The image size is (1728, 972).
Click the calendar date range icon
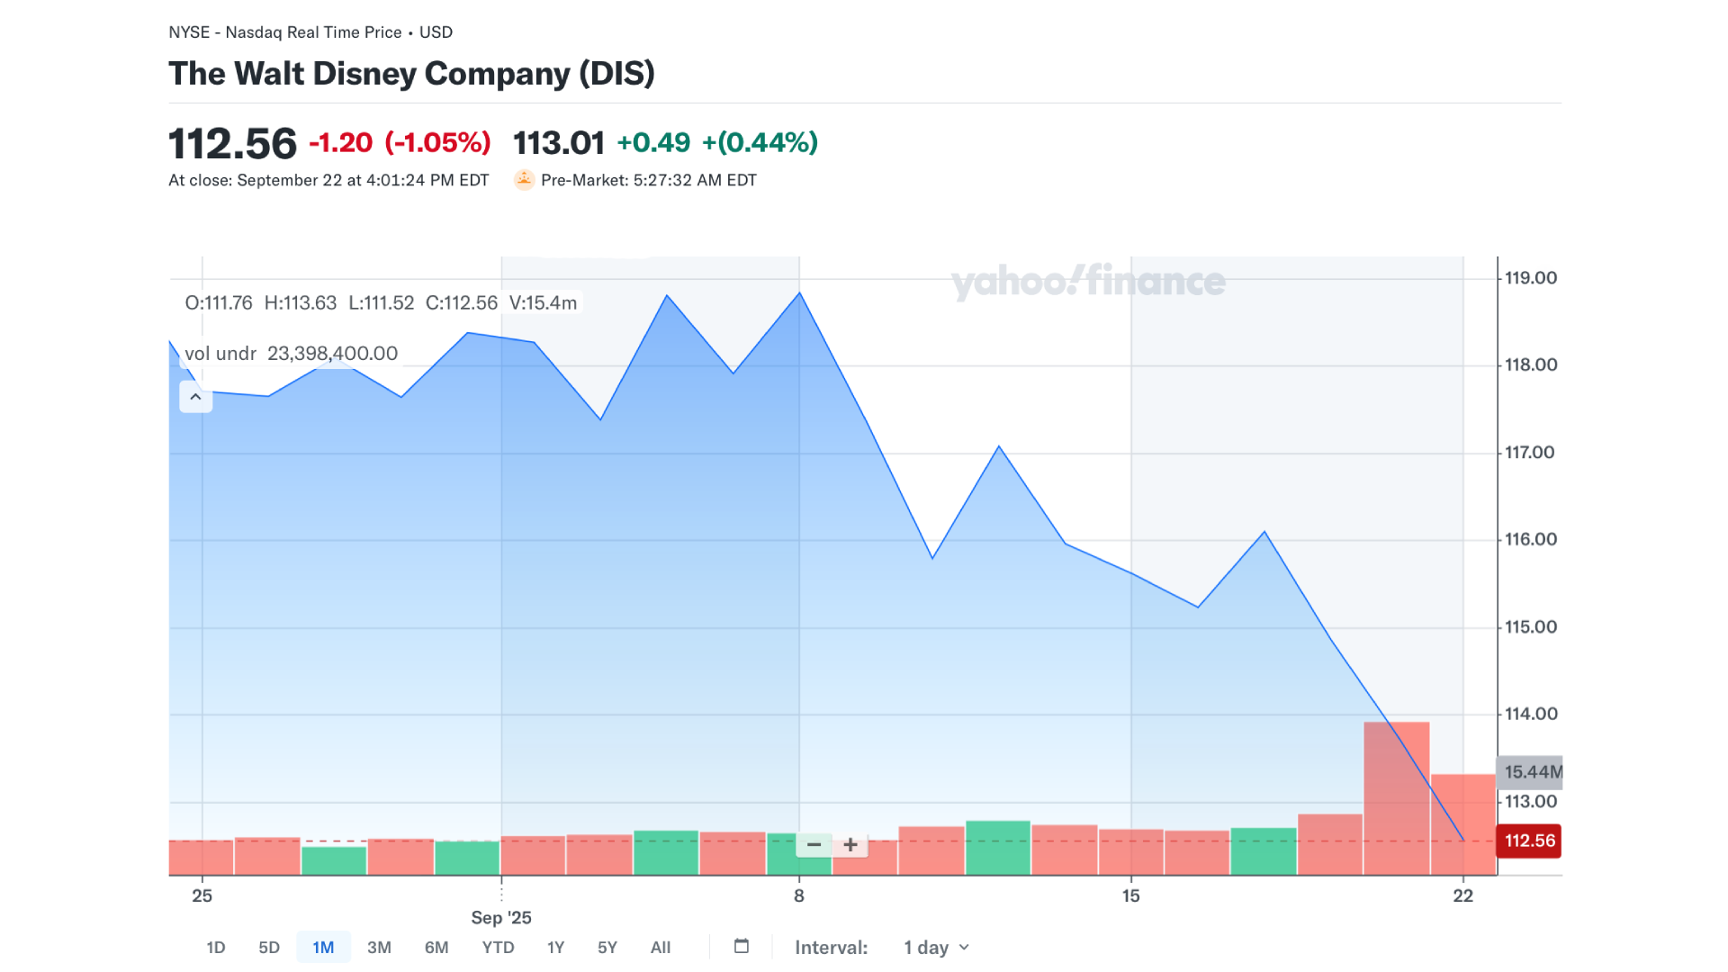point(742,946)
